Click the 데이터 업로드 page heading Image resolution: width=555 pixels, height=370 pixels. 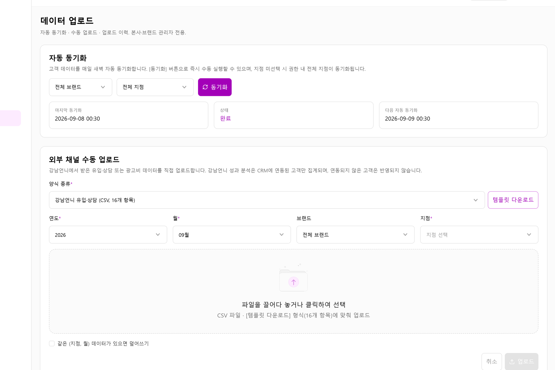(x=67, y=21)
